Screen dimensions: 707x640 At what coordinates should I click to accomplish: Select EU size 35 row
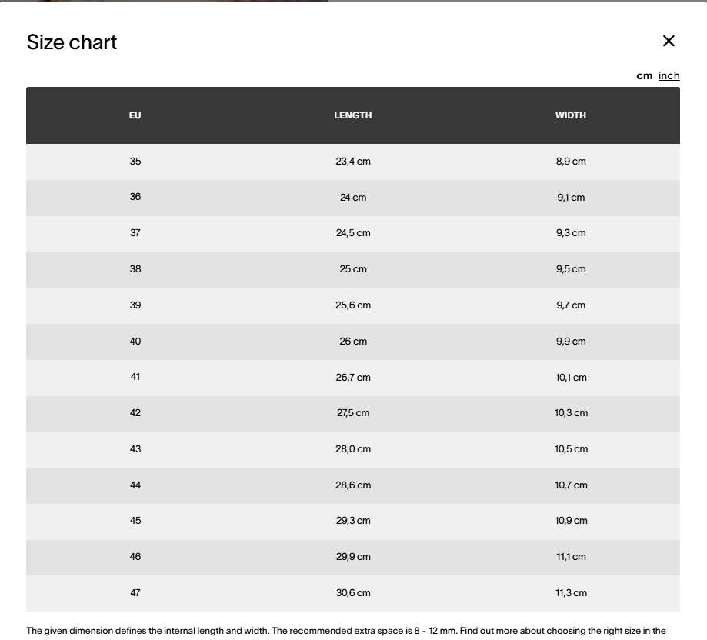[x=135, y=162]
